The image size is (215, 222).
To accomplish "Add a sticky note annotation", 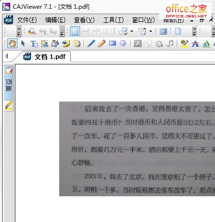I will tap(66, 44).
